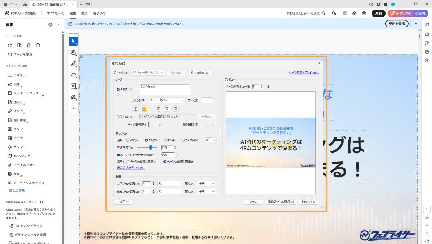Open the bookmarks icon in right sidebar
The width and height of the screenshot is (432, 244).
pyautogui.click(x=427, y=43)
